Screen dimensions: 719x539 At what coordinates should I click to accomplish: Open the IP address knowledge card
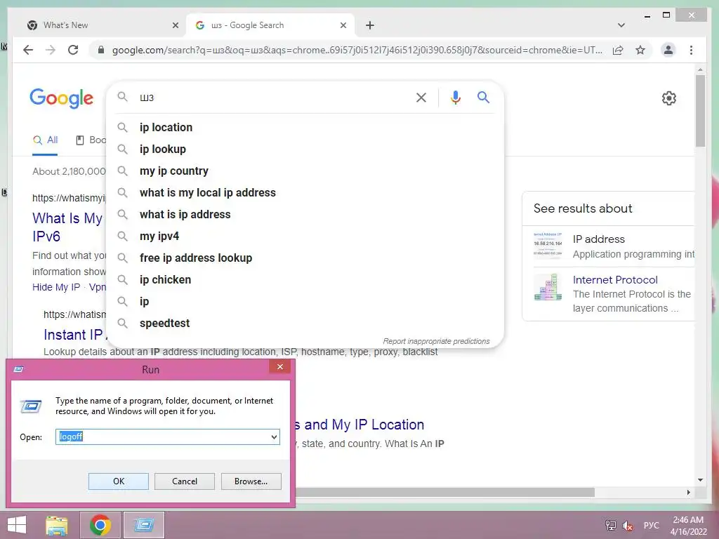coord(608,246)
